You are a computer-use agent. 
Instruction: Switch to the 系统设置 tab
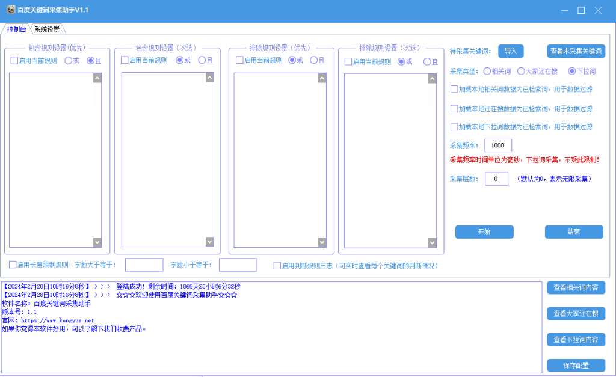[47, 29]
